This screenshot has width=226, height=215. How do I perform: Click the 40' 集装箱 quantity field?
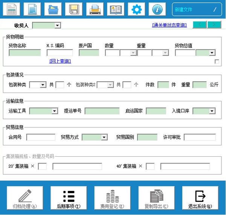click(150, 166)
